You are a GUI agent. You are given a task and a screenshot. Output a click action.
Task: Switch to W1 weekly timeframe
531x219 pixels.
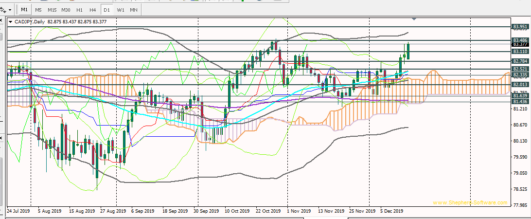pyautogui.click(x=120, y=10)
